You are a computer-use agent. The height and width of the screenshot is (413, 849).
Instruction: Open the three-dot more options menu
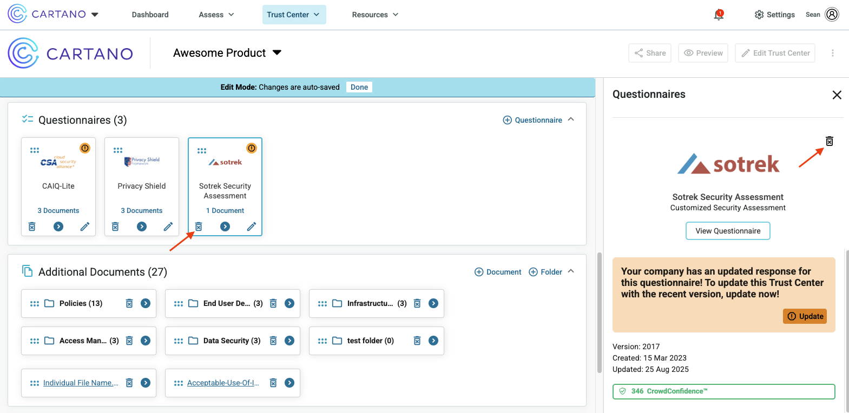pos(833,53)
